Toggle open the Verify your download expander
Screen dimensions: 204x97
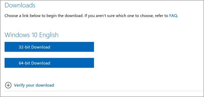(29, 85)
